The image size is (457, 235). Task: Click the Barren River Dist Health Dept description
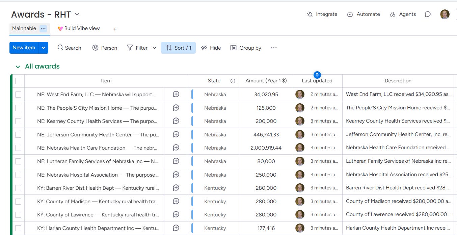coord(398,188)
